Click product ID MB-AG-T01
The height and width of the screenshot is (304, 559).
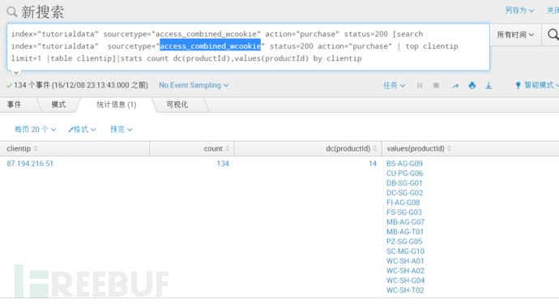(x=405, y=232)
